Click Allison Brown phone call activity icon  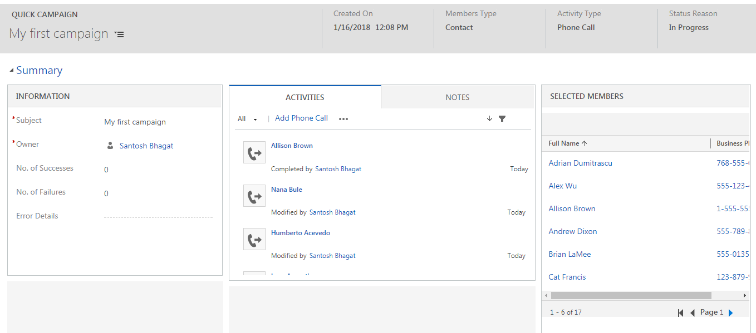(x=254, y=153)
